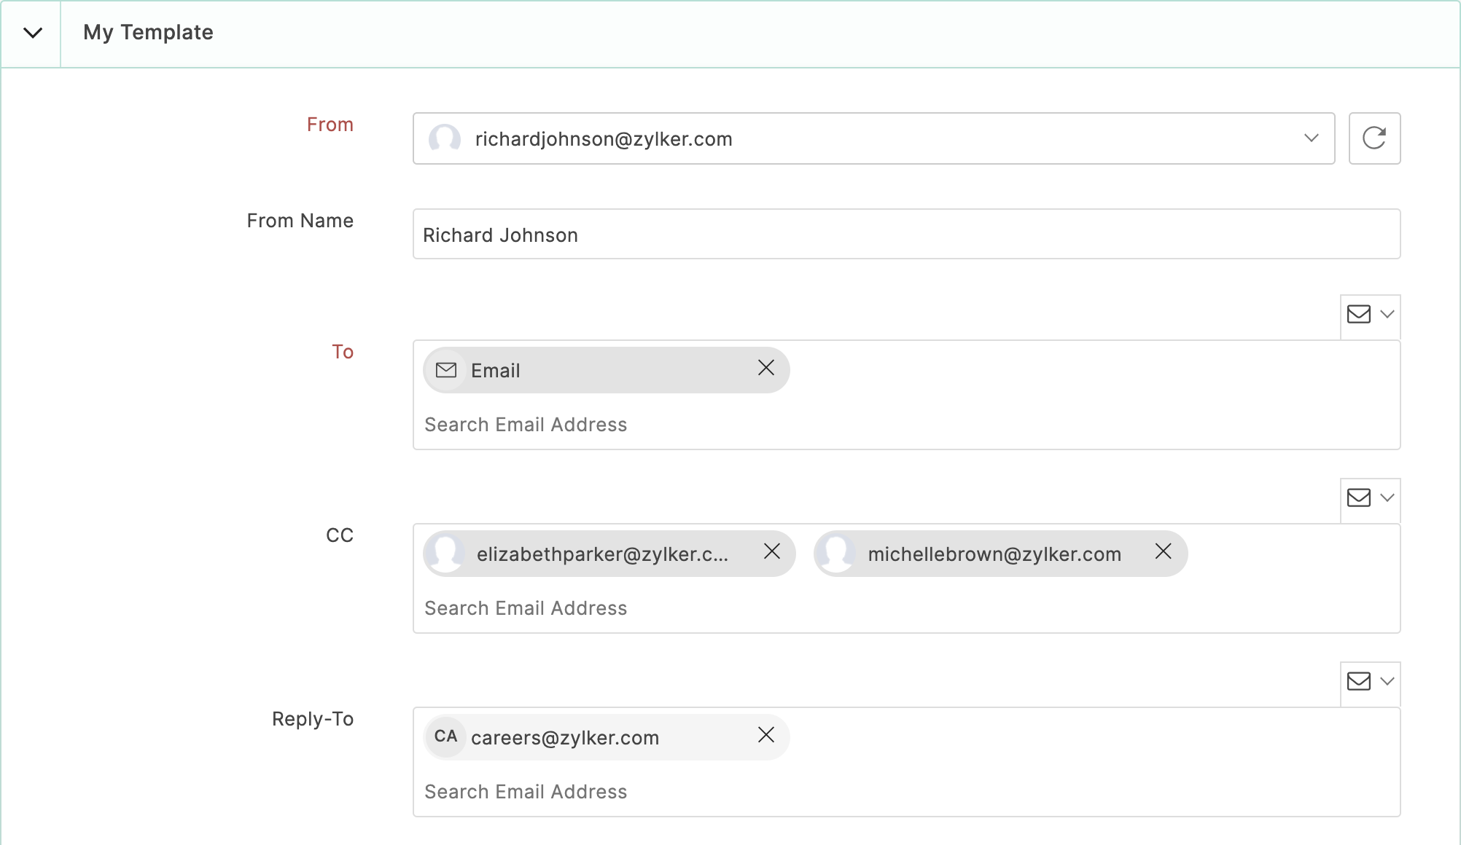Remove Email tag from To field
1461x845 pixels.
768,369
